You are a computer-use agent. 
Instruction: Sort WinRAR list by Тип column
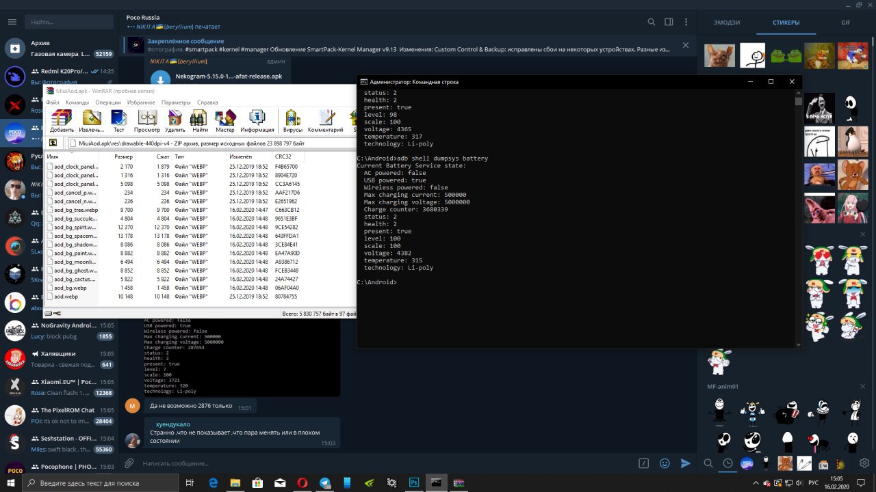[199, 156]
